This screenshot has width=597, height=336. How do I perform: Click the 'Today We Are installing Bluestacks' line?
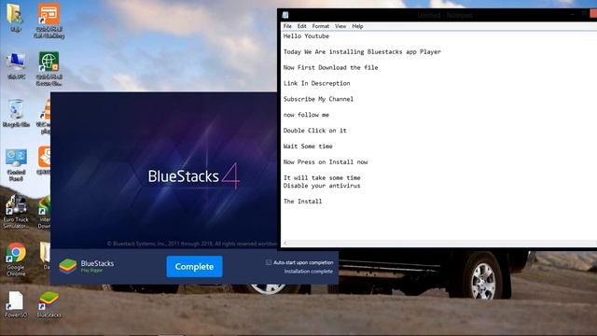pyautogui.click(x=362, y=52)
